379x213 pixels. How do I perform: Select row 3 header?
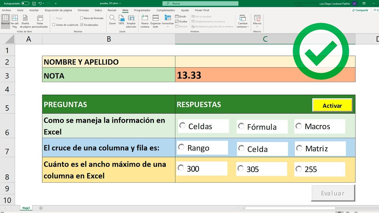(x=7, y=76)
